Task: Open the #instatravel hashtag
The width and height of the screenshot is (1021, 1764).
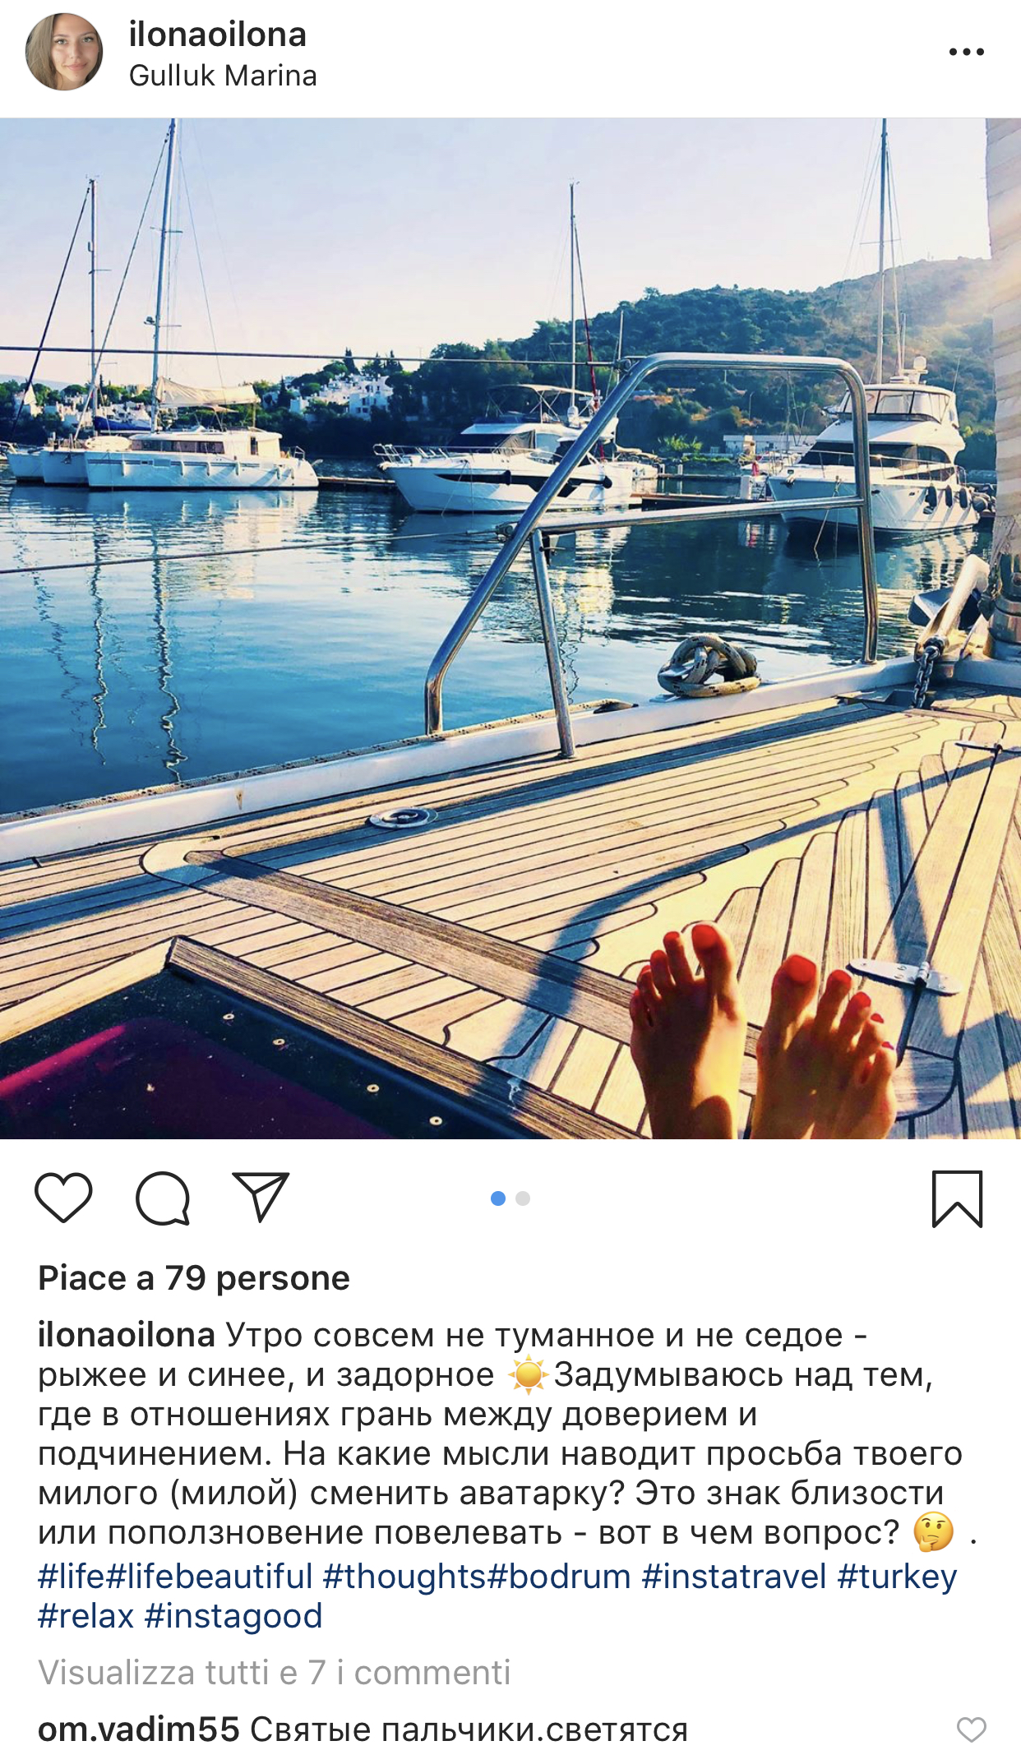Action: 734,1577
